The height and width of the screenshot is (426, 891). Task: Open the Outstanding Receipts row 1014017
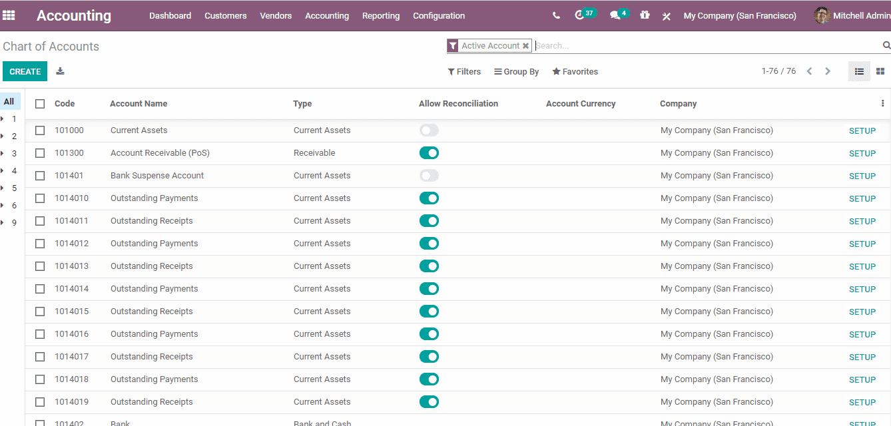pyautogui.click(x=458, y=357)
